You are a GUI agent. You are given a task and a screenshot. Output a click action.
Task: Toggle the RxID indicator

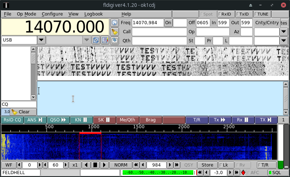pos(226,14)
